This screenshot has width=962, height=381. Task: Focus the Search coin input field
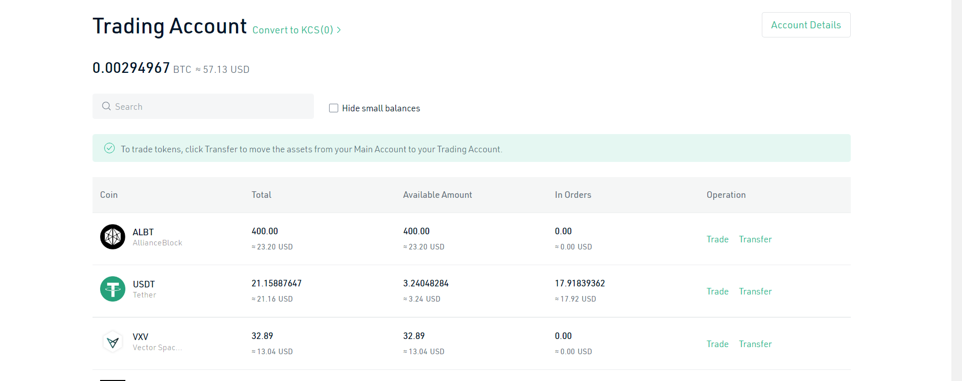click(203, 106)
